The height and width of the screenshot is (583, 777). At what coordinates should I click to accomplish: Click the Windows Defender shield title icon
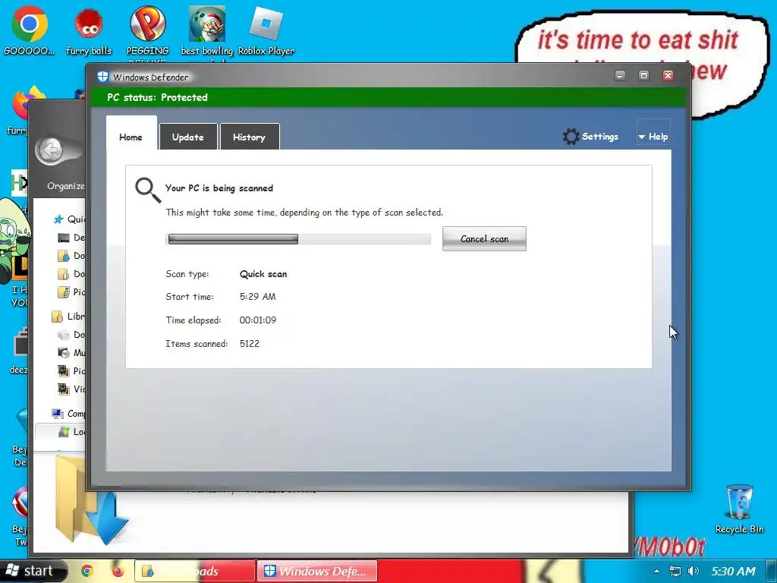pos(102,77)
